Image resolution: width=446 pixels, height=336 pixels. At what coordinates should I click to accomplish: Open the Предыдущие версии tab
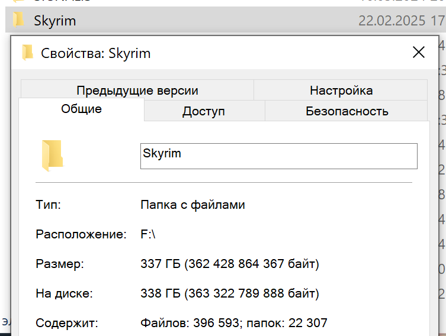pyautogui.click(x=137, y=91)
